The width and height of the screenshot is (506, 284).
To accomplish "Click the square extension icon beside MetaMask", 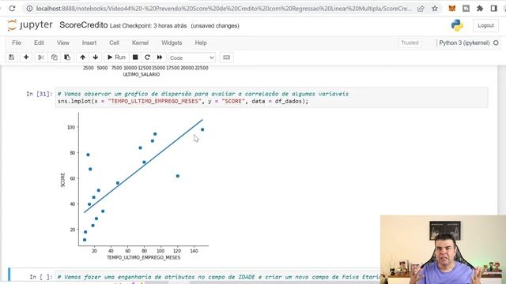I will pos(466,9).
